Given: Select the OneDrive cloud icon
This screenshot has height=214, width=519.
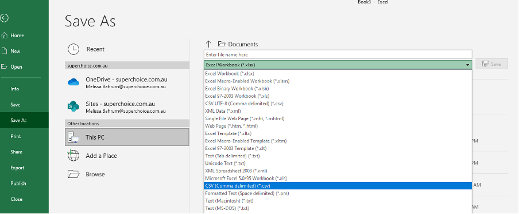Looking at the screenshot, I should 73,82.
